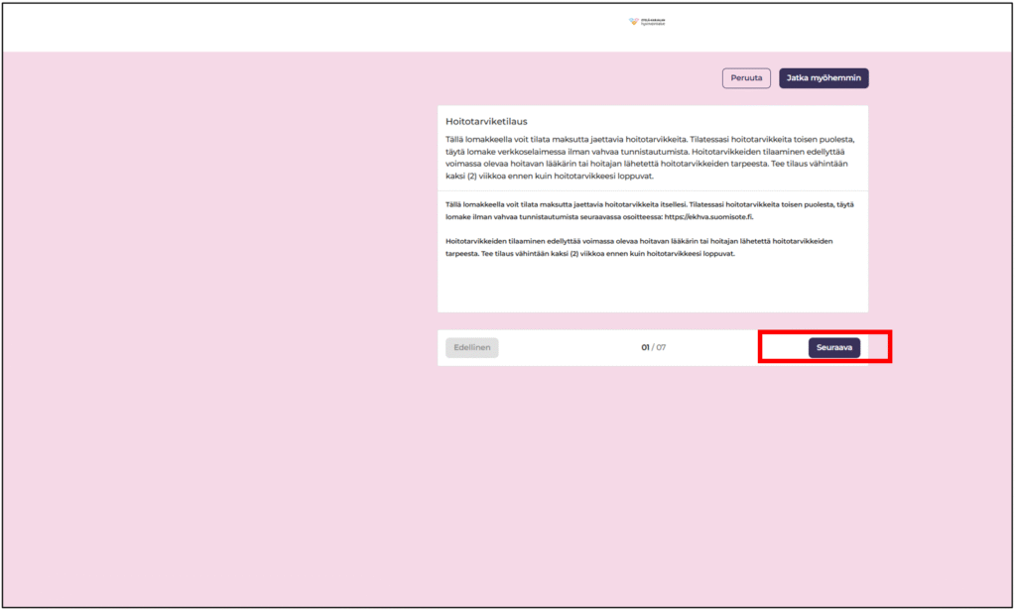Click the divider line below the intro paragraph
The width and height of the screenshot is (1016, 610).
click(x=651, y=190)
